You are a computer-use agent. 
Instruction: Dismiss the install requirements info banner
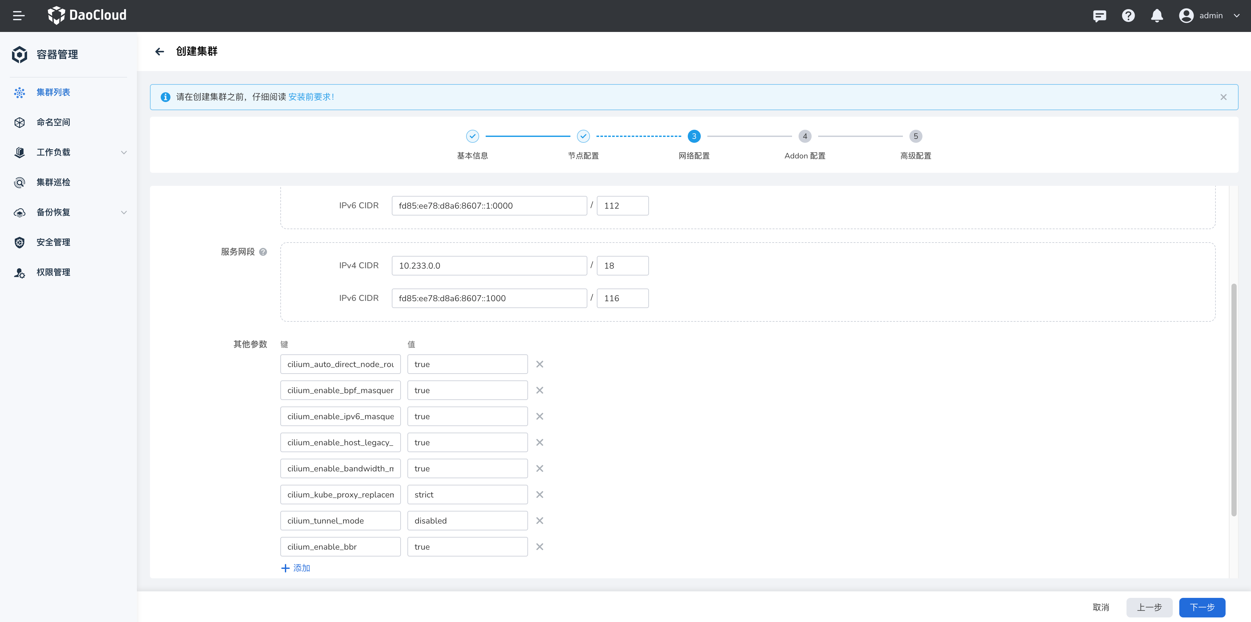(1223, 97)
